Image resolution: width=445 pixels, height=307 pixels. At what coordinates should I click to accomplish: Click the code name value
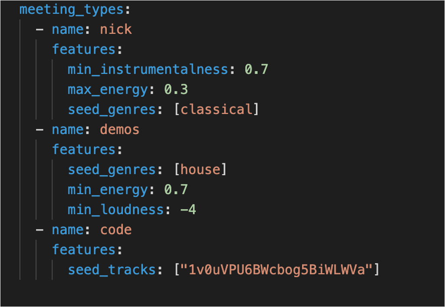[x=116, y=230]
